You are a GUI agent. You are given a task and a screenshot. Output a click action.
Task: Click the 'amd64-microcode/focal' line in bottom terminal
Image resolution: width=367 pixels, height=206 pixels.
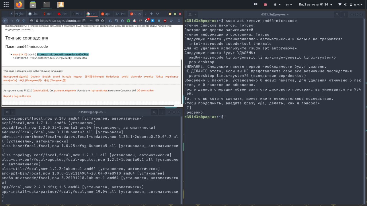point(90,180)
